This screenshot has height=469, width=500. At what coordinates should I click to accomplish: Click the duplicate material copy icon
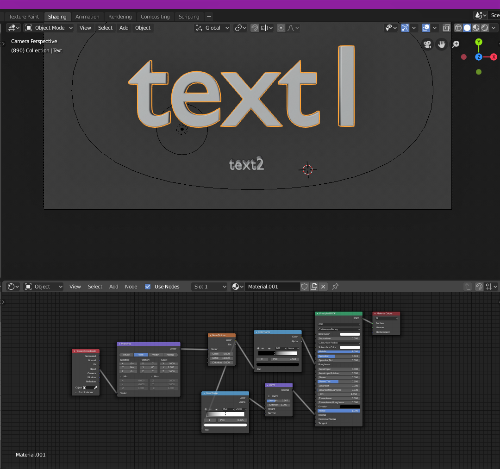314,287
